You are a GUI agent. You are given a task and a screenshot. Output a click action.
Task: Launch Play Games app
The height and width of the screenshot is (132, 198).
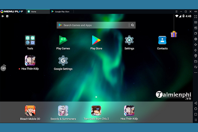[63, 40]
